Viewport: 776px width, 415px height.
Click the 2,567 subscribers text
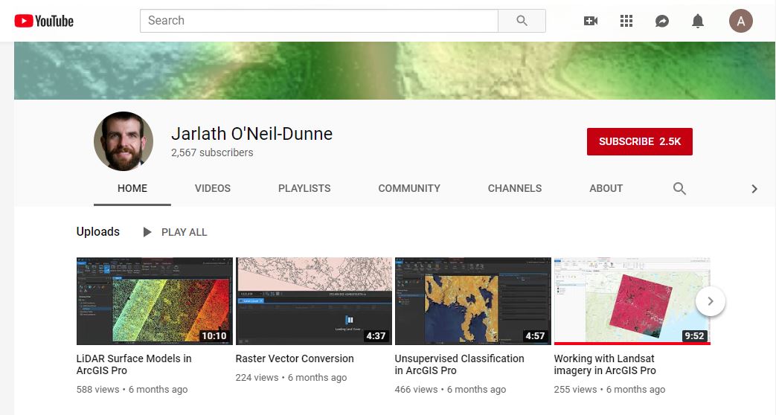pyautogui.click(x=212, y=153)
